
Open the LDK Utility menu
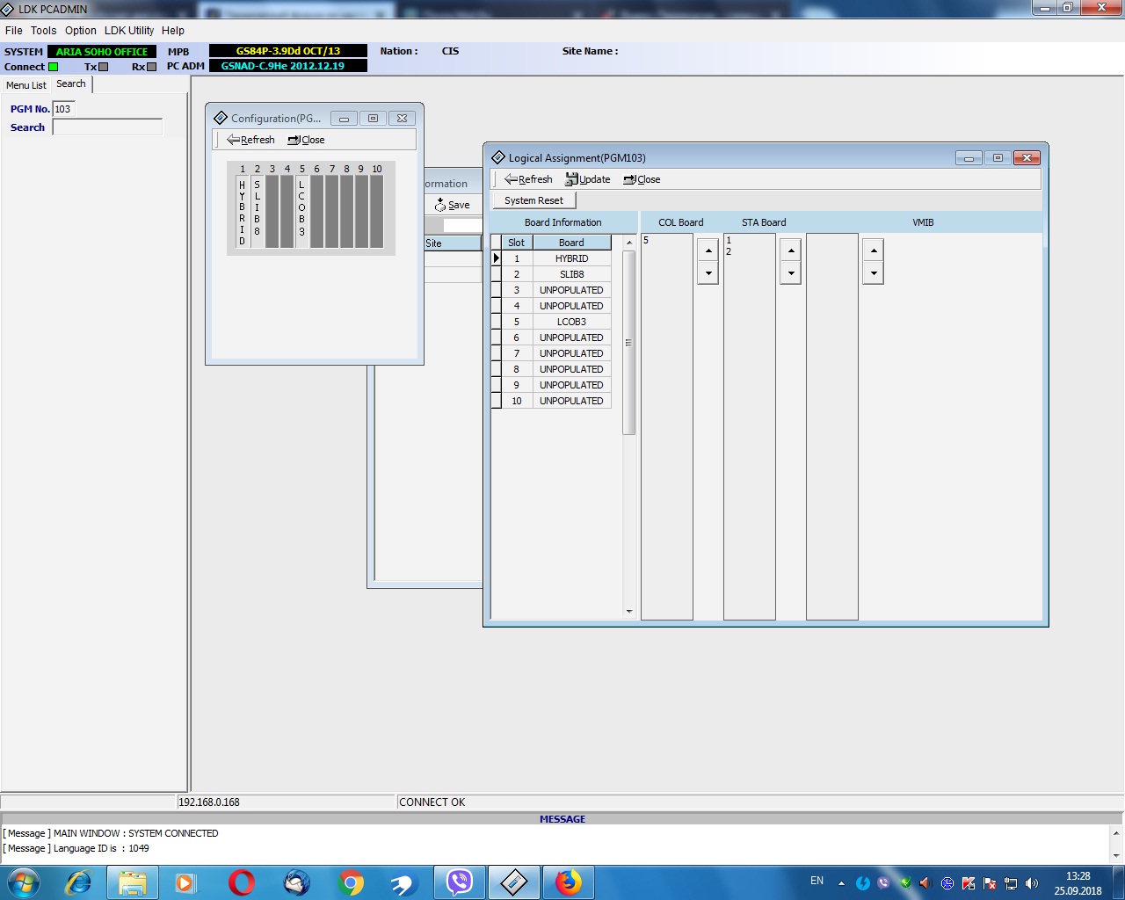pyautogui.click(x=129, y=30)
